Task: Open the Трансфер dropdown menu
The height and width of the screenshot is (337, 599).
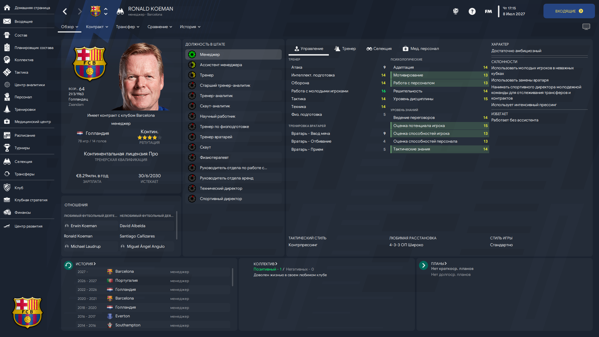Action: [x=128, y=27]
